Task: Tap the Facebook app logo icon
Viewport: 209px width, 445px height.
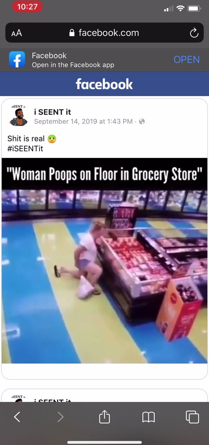Action: (x=17, y=60)
